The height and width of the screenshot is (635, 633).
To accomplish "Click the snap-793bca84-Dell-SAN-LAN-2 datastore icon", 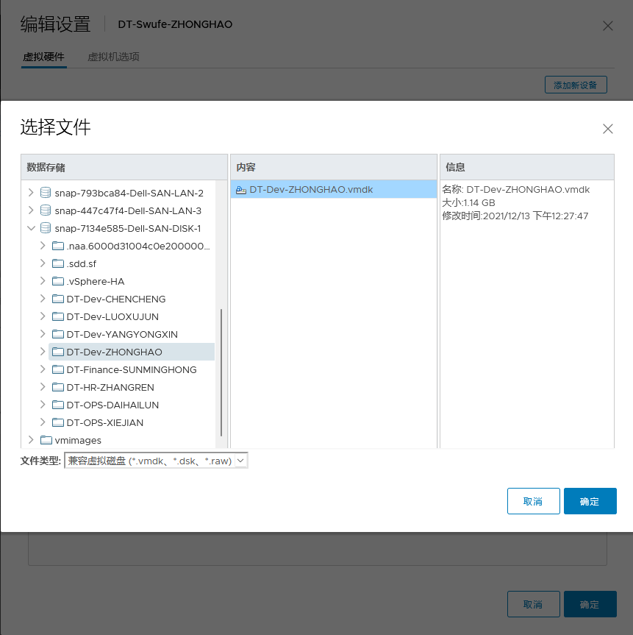I will pos(45,193).
